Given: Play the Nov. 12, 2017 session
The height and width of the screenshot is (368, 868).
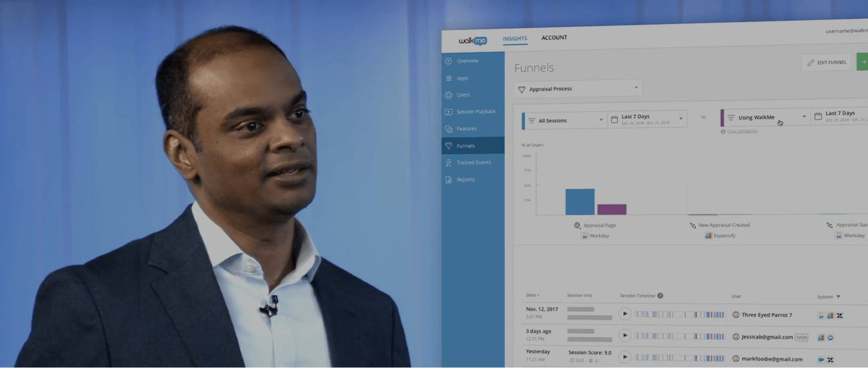Looking at the screenshot, I should click(625, 314).
